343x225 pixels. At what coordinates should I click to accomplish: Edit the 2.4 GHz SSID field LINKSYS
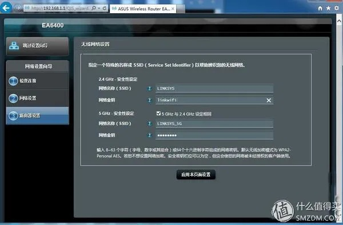(214, 89)
